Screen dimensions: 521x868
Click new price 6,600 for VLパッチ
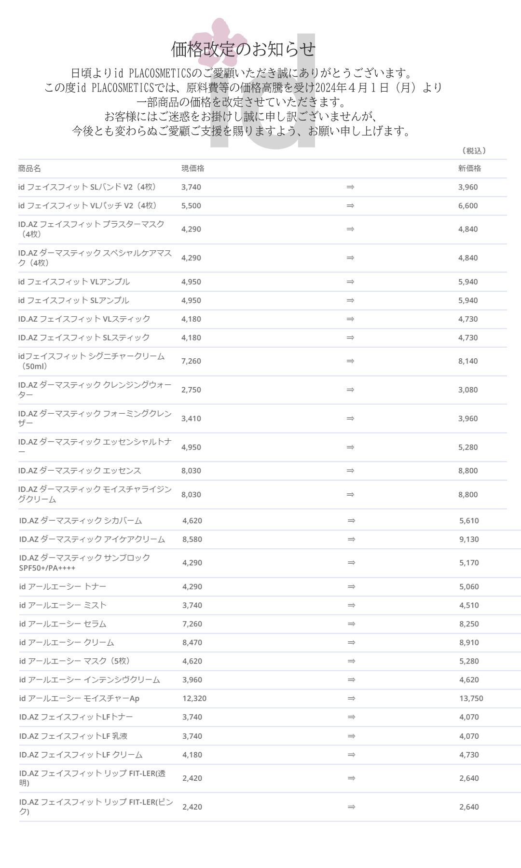pyautogui.click(x=468, y=206)
